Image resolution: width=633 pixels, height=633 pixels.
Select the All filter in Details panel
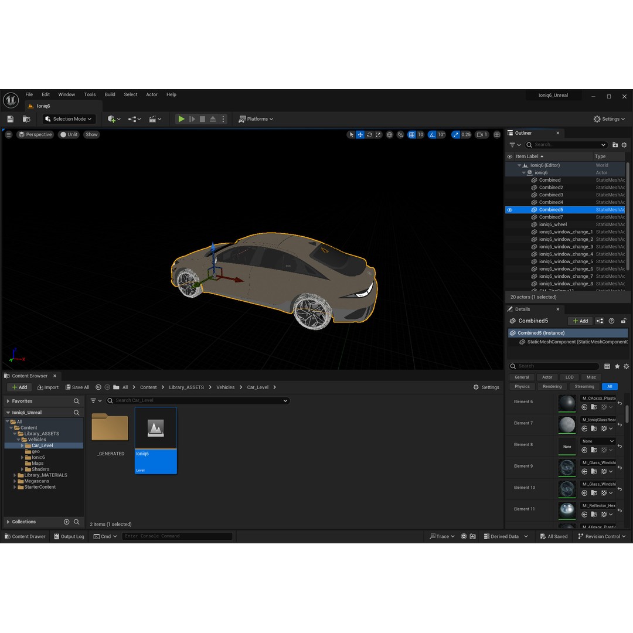tap(610, 386)
